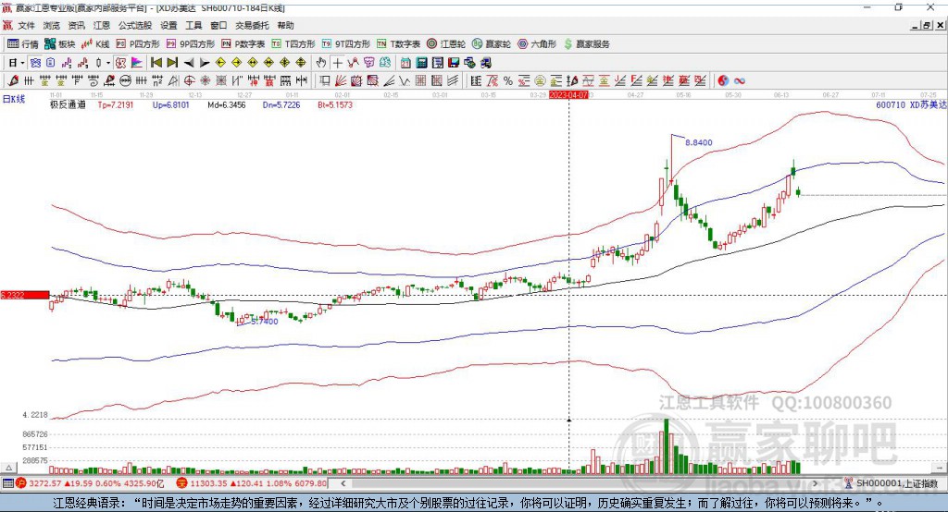This screenshot has height=512, width=948.
Task: Toggle the crosshair cursor tool
Action: [x=337, y=63]
